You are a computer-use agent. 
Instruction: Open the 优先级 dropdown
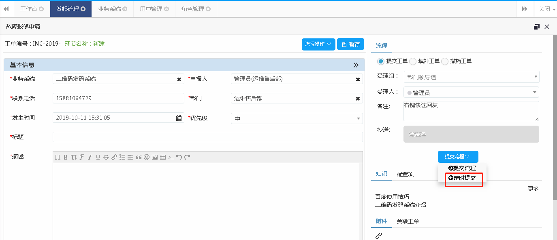358,118
